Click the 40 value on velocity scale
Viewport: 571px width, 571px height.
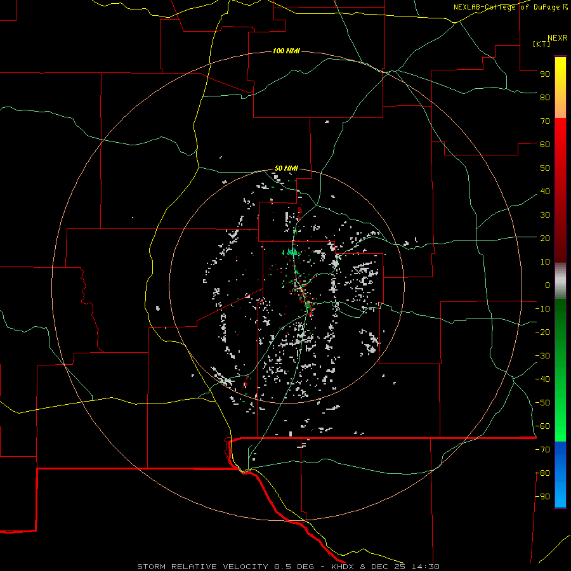point(545,191)
